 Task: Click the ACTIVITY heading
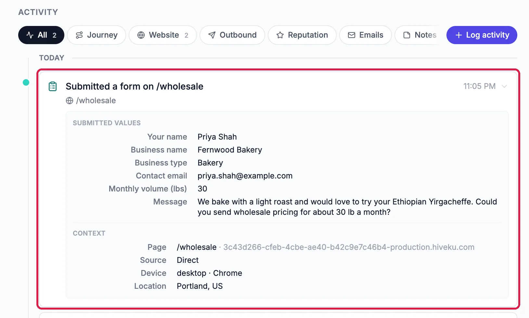38,12
